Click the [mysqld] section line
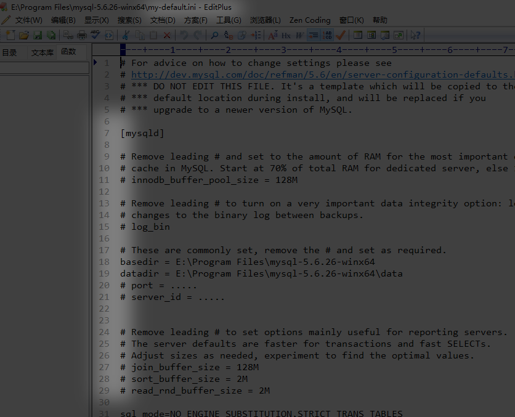Viewport: 515px width, 417px height. point(142,133)
